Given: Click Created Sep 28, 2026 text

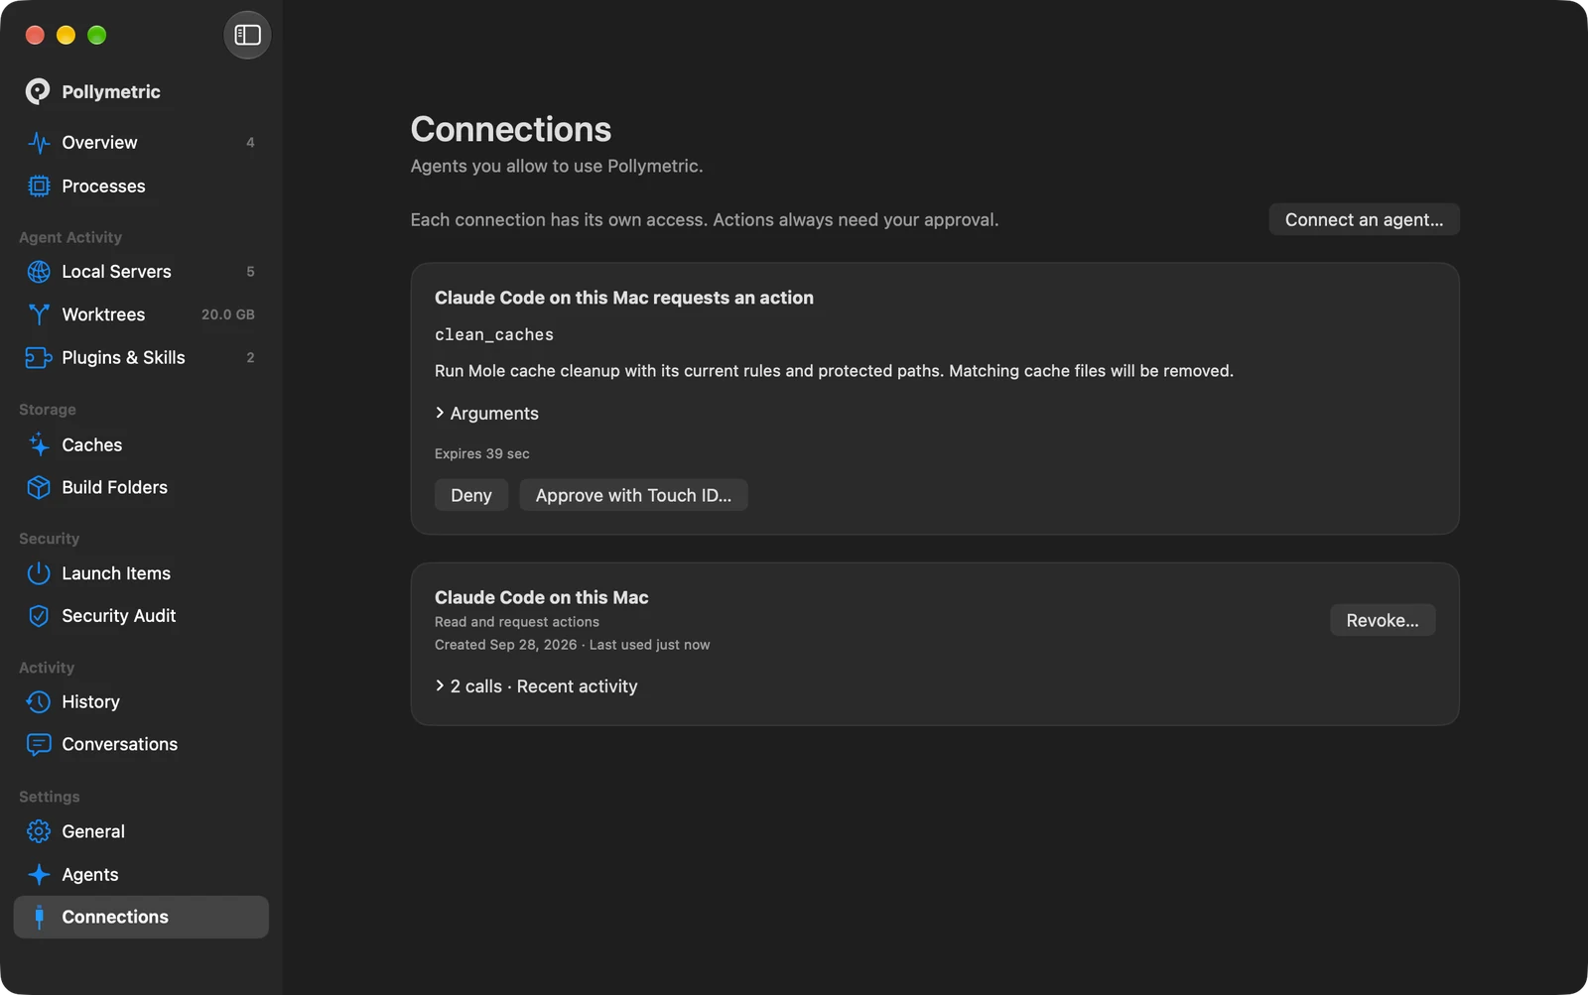Looking at the screenshot, I should coord(506,645).
